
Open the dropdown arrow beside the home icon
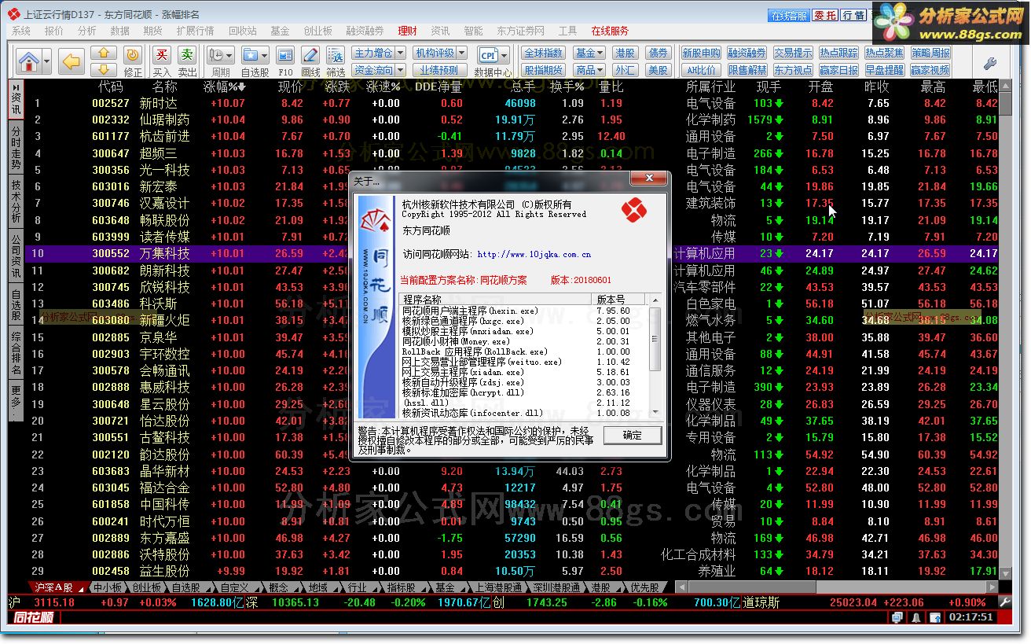click(47, 61)
